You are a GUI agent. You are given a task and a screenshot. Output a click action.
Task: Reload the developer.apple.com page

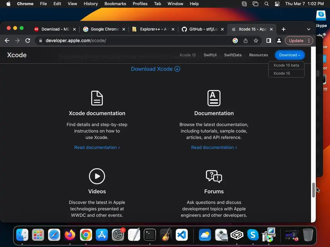28,41
